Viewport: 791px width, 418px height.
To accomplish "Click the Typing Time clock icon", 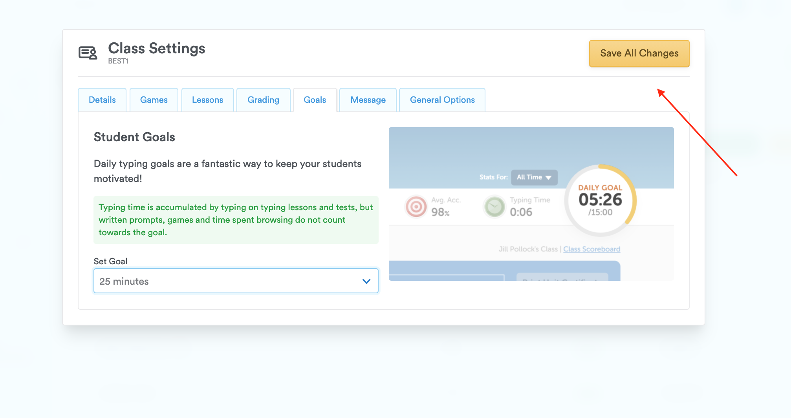I will pyautogui.click(x=494, y=207).
